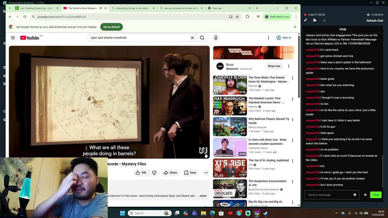Open the Steam taskbar icon
This screenshot has width=388, height=218.
(x=266, y=213)
